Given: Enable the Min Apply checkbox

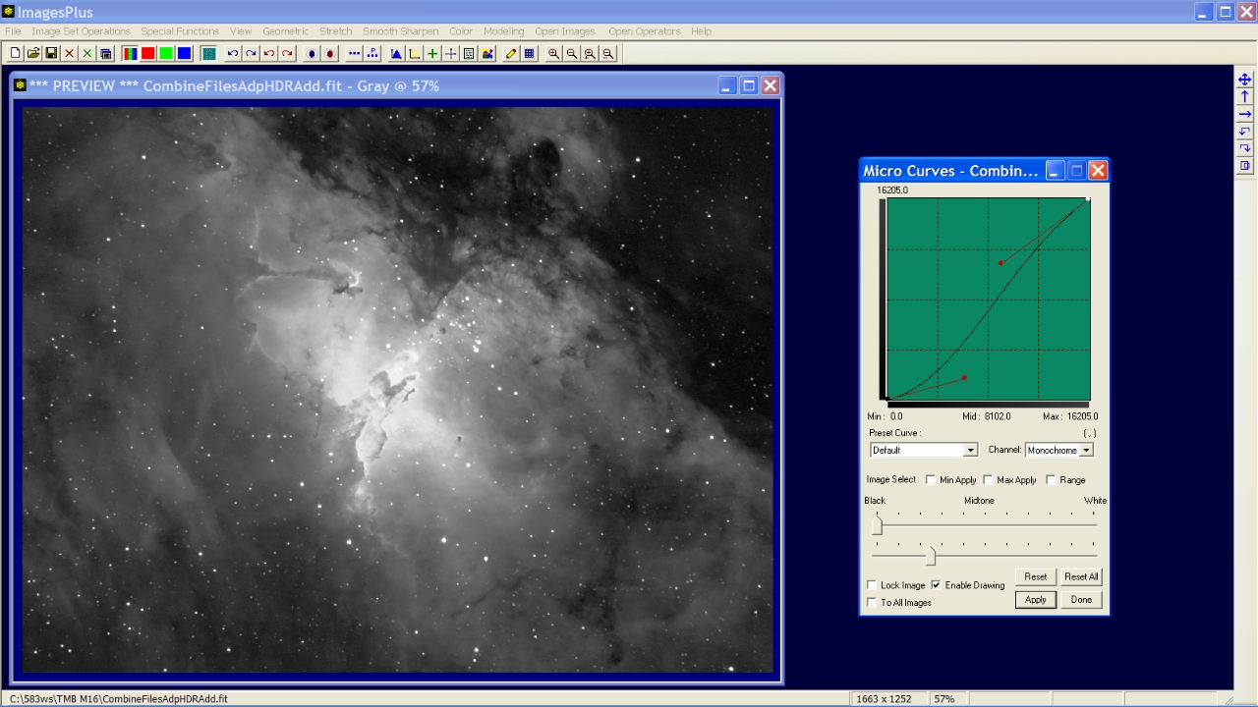Looking at the screenshot, I should click(931, 480).
